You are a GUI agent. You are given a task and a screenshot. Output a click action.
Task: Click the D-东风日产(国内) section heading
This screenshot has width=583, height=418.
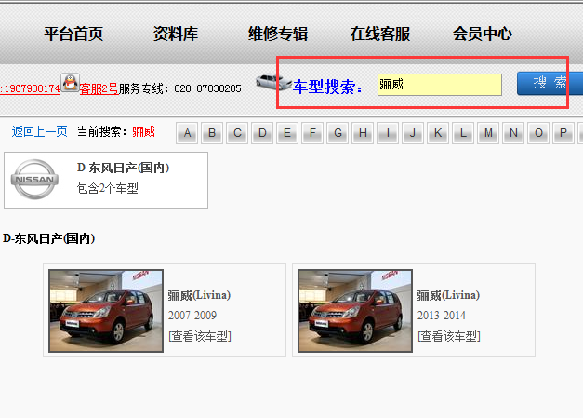(x=48, y=238)
